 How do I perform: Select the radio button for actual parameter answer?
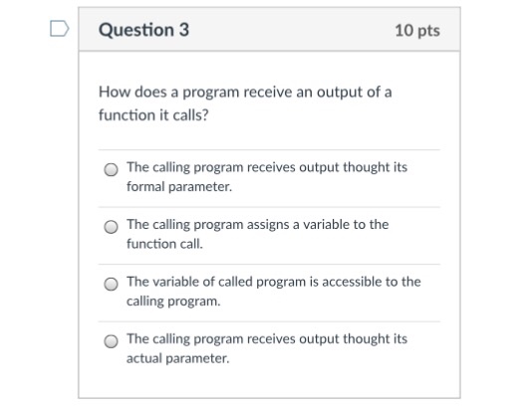pos(111,341)
